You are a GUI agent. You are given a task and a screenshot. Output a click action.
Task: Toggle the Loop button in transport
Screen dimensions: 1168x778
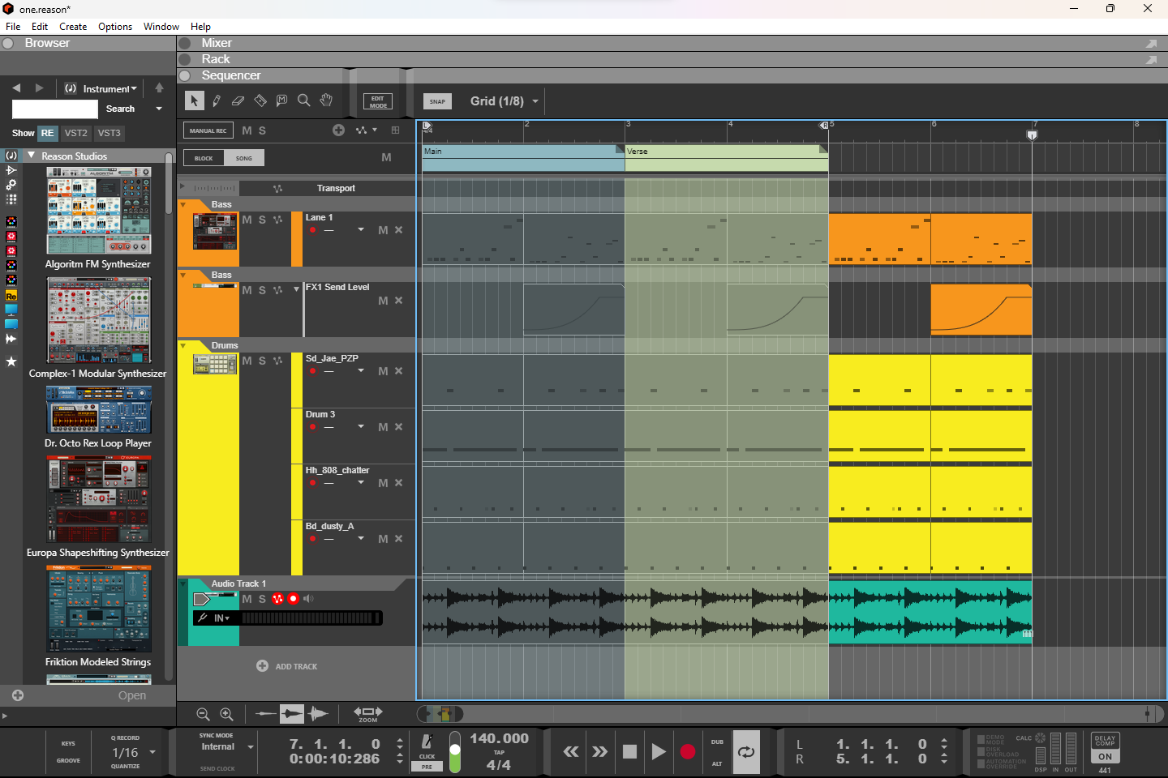tap(746, 752)
